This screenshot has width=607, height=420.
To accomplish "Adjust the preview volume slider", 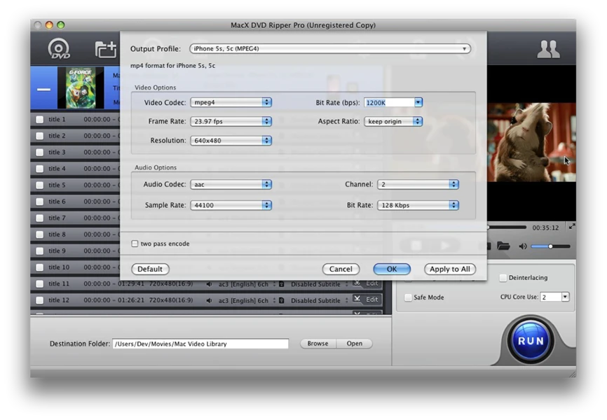I will [550, 246].
